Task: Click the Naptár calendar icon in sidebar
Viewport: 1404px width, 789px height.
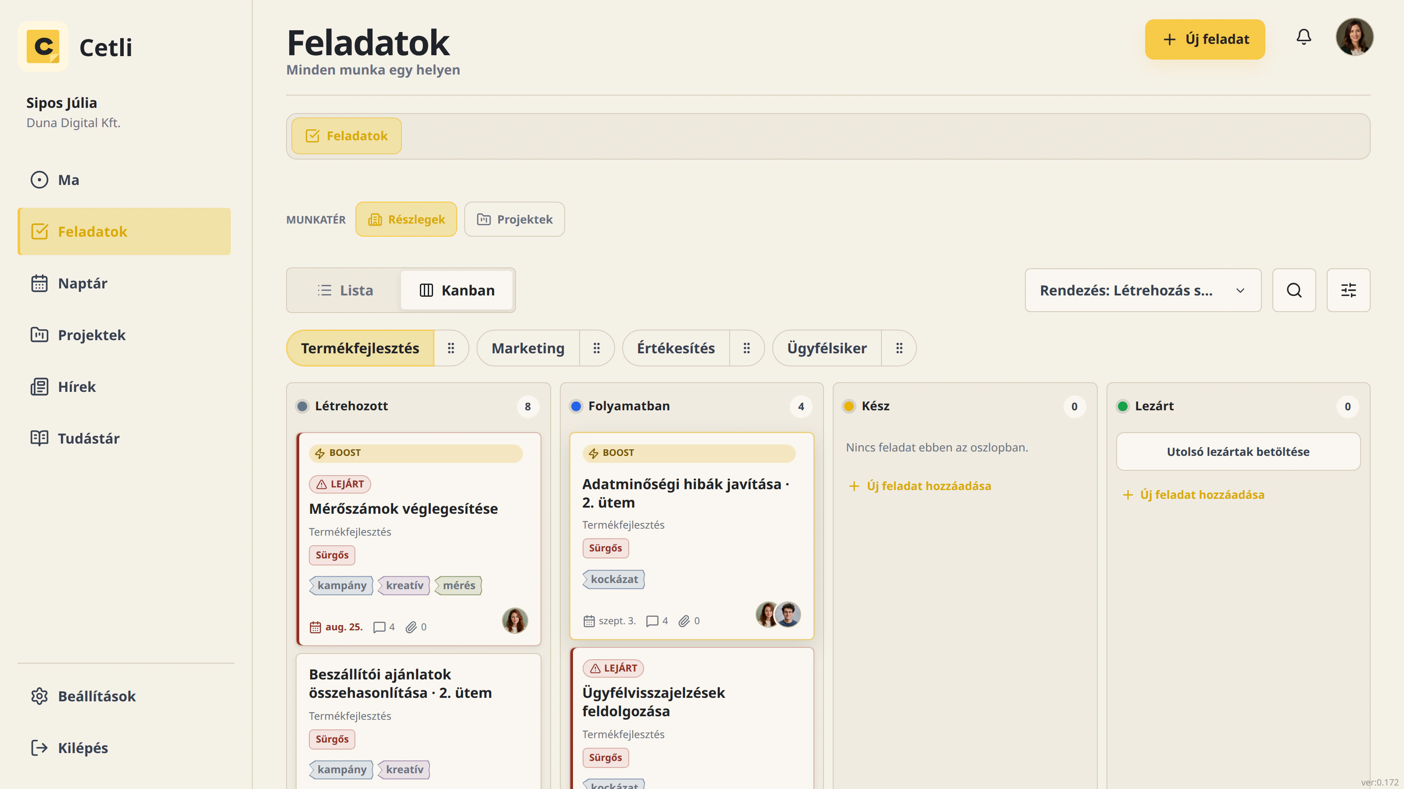Action: (39, 283)
